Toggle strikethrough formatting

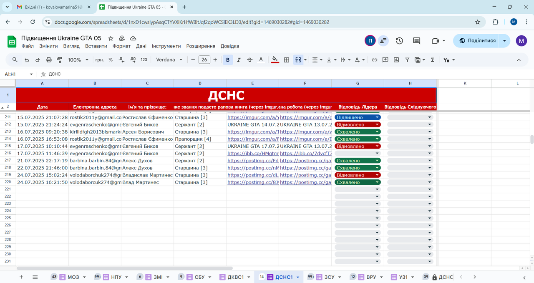pos(250,60)
